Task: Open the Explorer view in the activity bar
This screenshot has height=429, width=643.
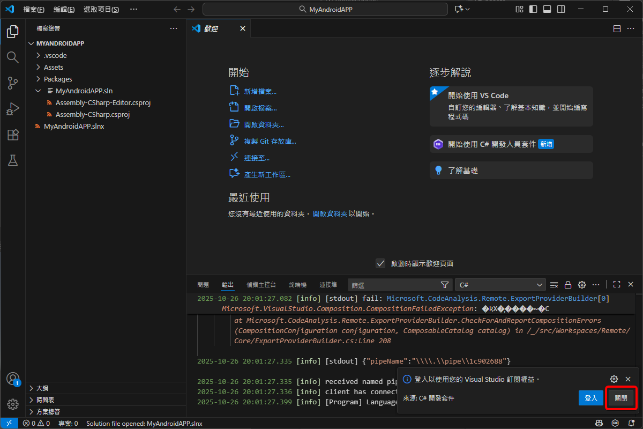Action: [x=12, y=32]
